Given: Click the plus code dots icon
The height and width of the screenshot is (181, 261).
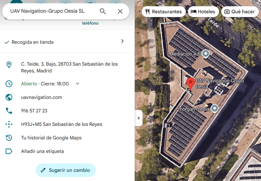Looking at the screenshot, I should tap(9, 124).
